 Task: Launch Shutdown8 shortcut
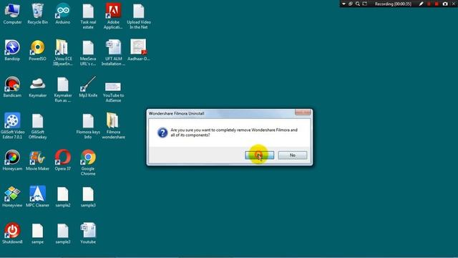click(x=12, y=234)
